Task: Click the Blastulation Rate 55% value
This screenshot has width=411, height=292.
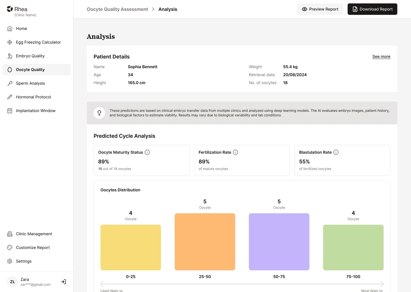Action: click(304, 162)
